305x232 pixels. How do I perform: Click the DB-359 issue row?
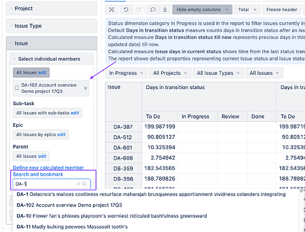pos(123,169)
